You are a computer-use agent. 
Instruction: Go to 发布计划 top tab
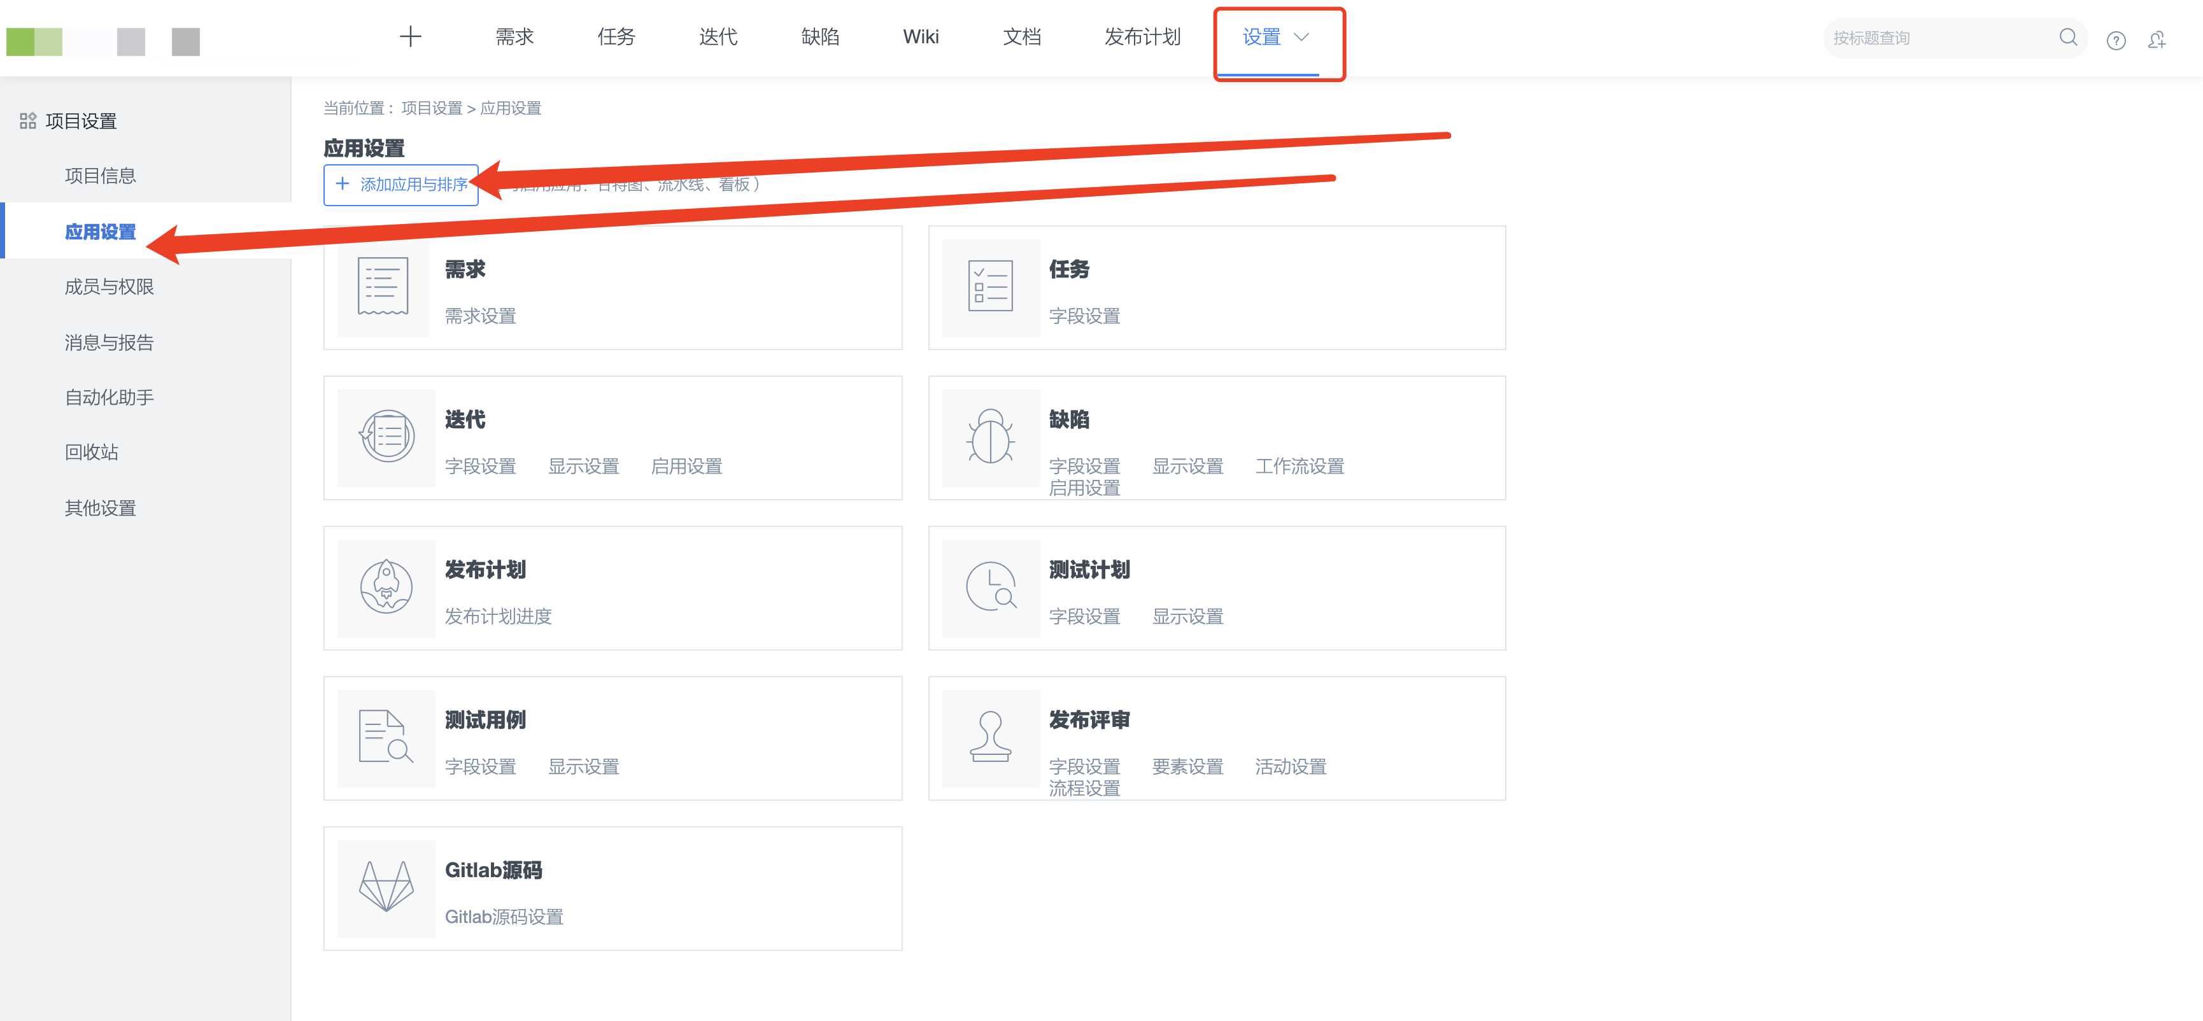[1142, 37]
